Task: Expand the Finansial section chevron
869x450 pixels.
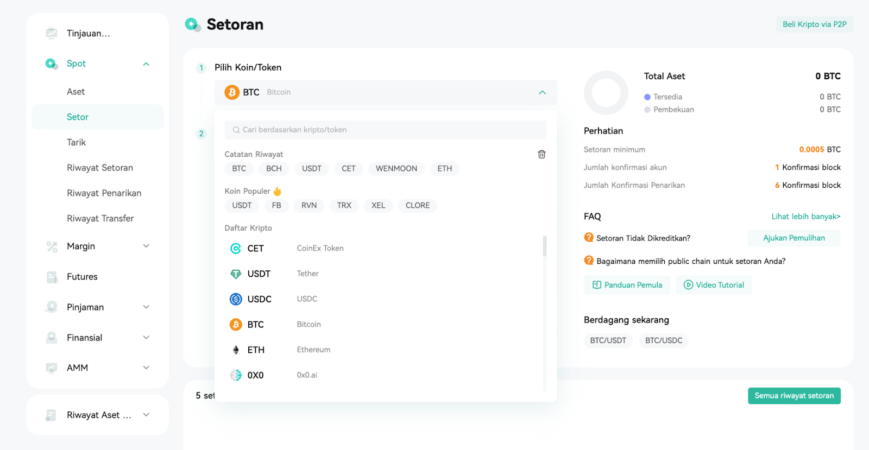Action: 146,337
